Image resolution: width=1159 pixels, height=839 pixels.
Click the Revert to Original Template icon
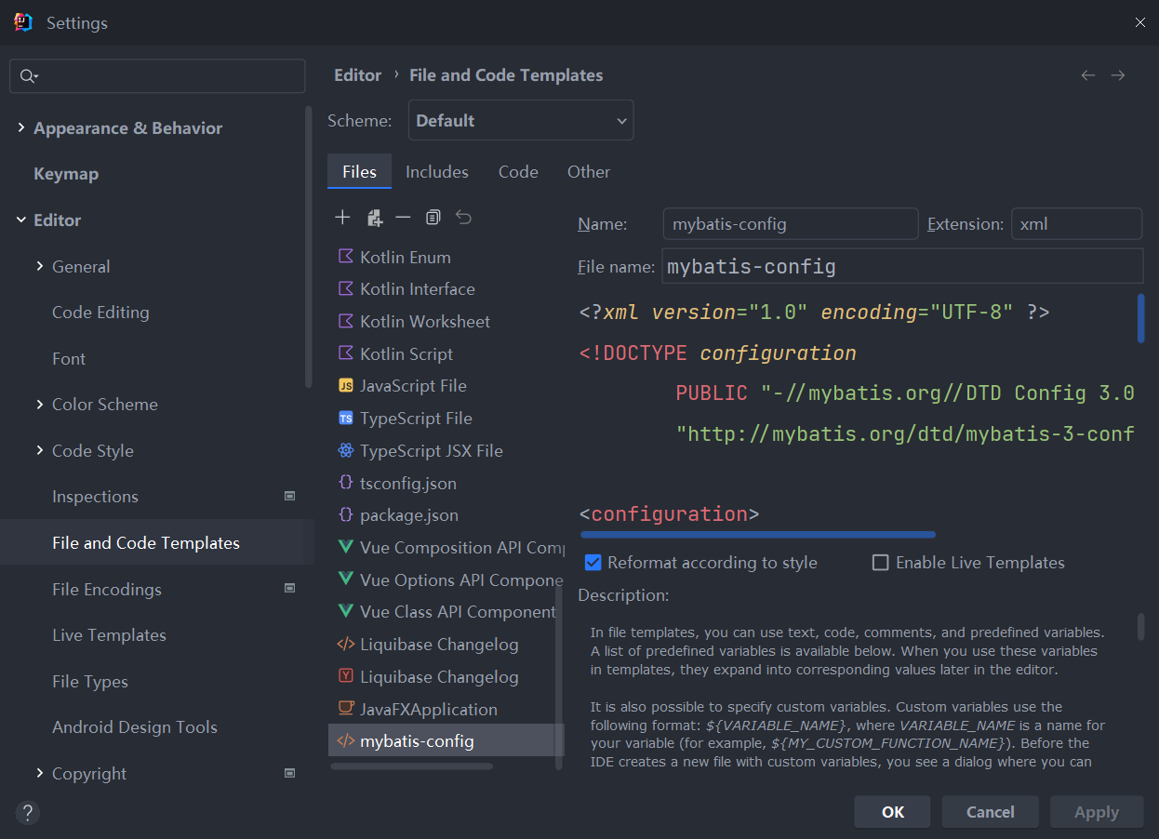463,218
